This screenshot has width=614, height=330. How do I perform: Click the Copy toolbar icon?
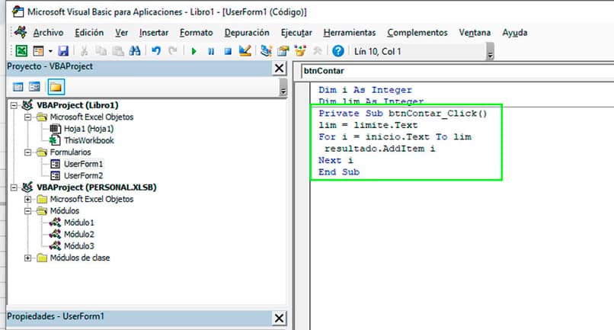click(x=101, y=51)
